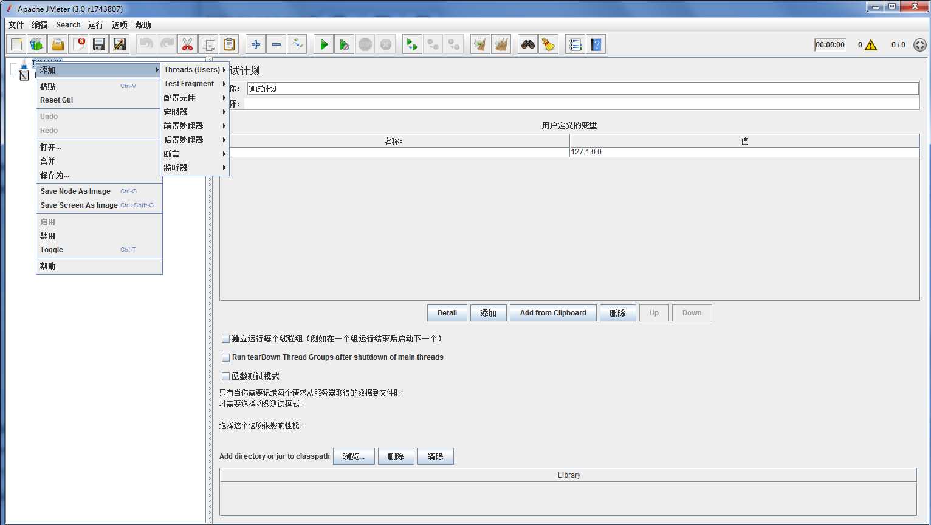Open the 运行 menu
The image size is (931, 525).
[95, 25]
